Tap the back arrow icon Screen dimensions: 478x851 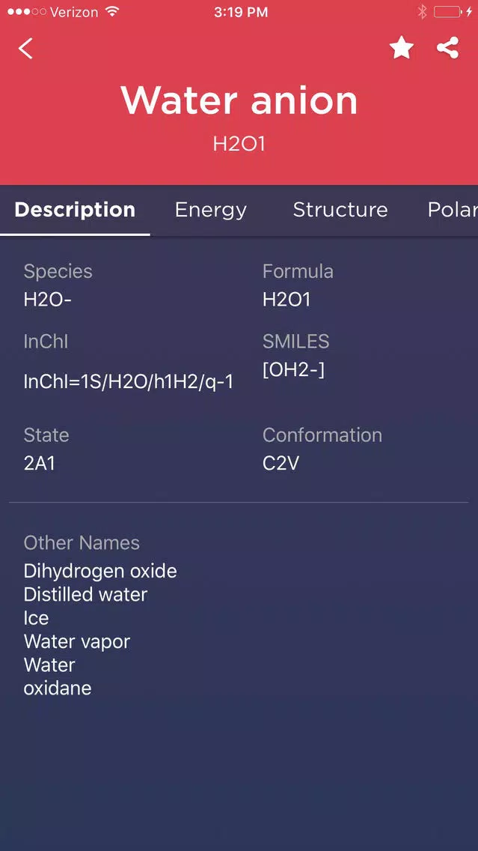pyautogui.click(x=25, y=48)
